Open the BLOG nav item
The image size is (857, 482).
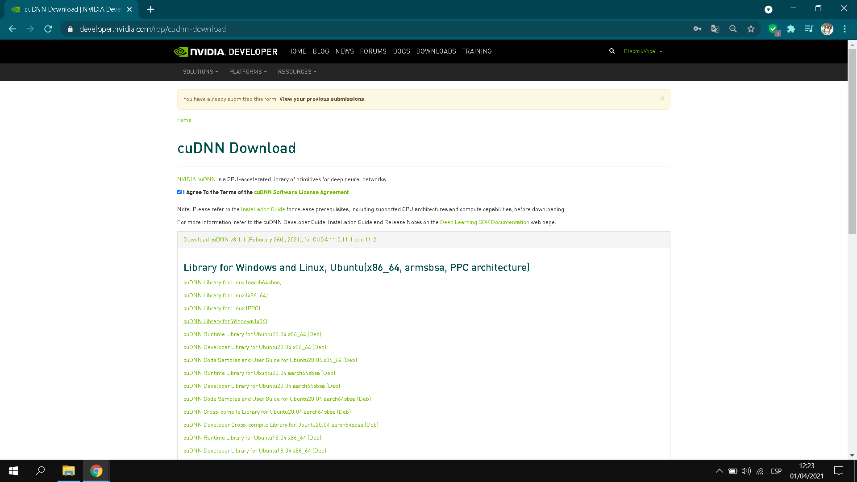click(x=321, y=51)
